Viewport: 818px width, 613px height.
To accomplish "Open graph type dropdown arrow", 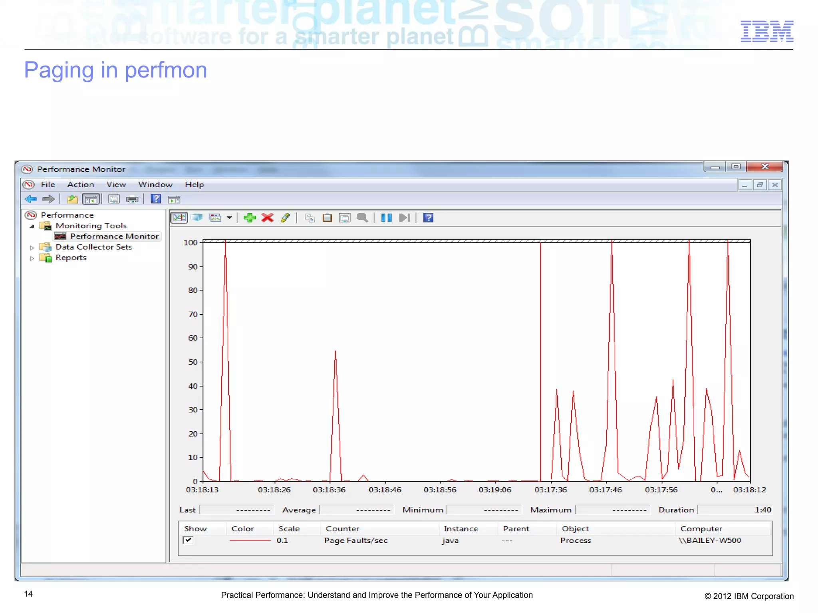I will (229, 218).
